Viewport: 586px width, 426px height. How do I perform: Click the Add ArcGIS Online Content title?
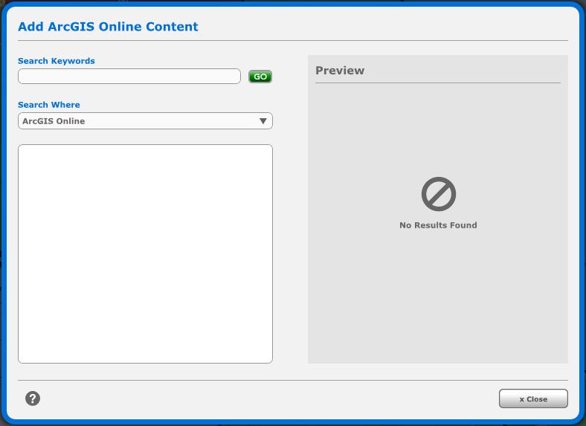tap(108, 27)
